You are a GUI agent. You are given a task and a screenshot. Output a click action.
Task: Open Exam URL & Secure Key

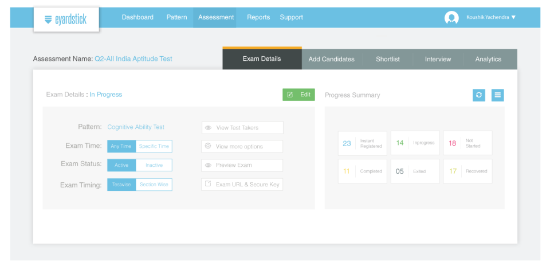[242, 184]
